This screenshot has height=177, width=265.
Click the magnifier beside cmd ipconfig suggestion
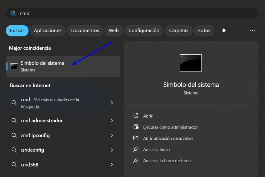coord(14,135)
